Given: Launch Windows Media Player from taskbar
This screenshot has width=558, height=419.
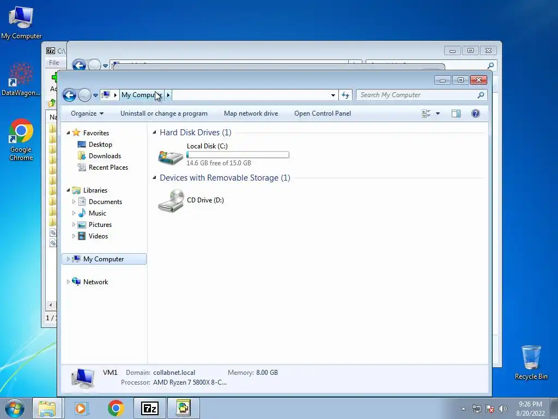Looking at the screenshot, I should click(x=81, y=408).
